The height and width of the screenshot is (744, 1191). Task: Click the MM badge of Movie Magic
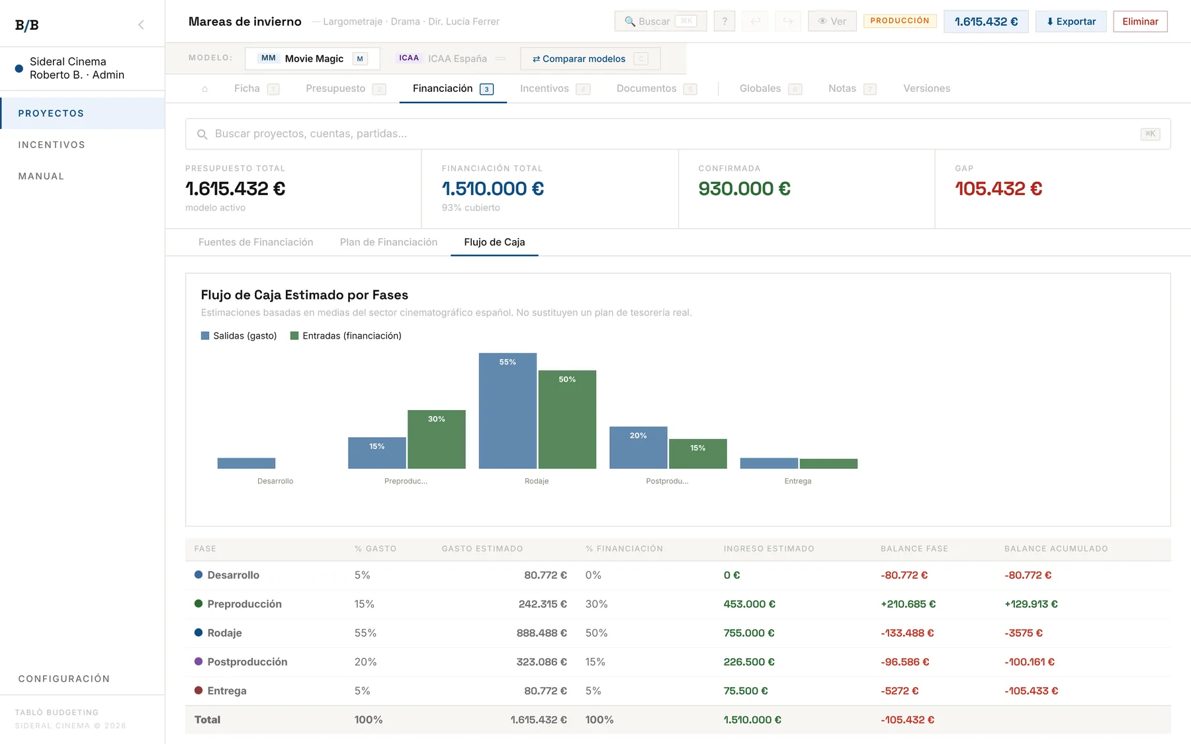tap(269, 58)
